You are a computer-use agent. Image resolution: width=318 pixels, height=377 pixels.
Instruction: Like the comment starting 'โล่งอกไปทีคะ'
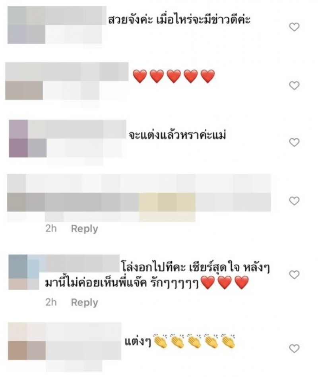[x=294, y=275]
